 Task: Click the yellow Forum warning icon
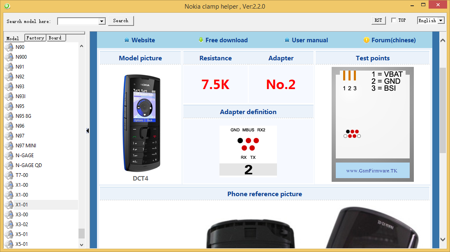pyautogui.click(x=367, y=40)
